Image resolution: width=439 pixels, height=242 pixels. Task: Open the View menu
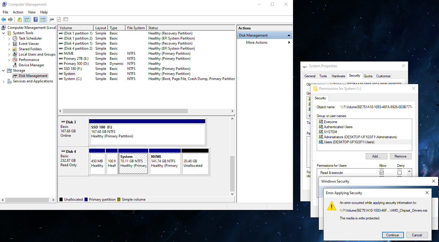(x=32, y=12)
